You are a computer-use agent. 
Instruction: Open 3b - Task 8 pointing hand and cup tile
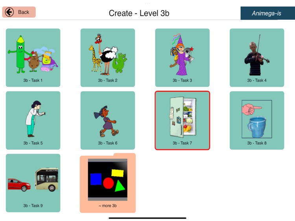tap(257, 120)
